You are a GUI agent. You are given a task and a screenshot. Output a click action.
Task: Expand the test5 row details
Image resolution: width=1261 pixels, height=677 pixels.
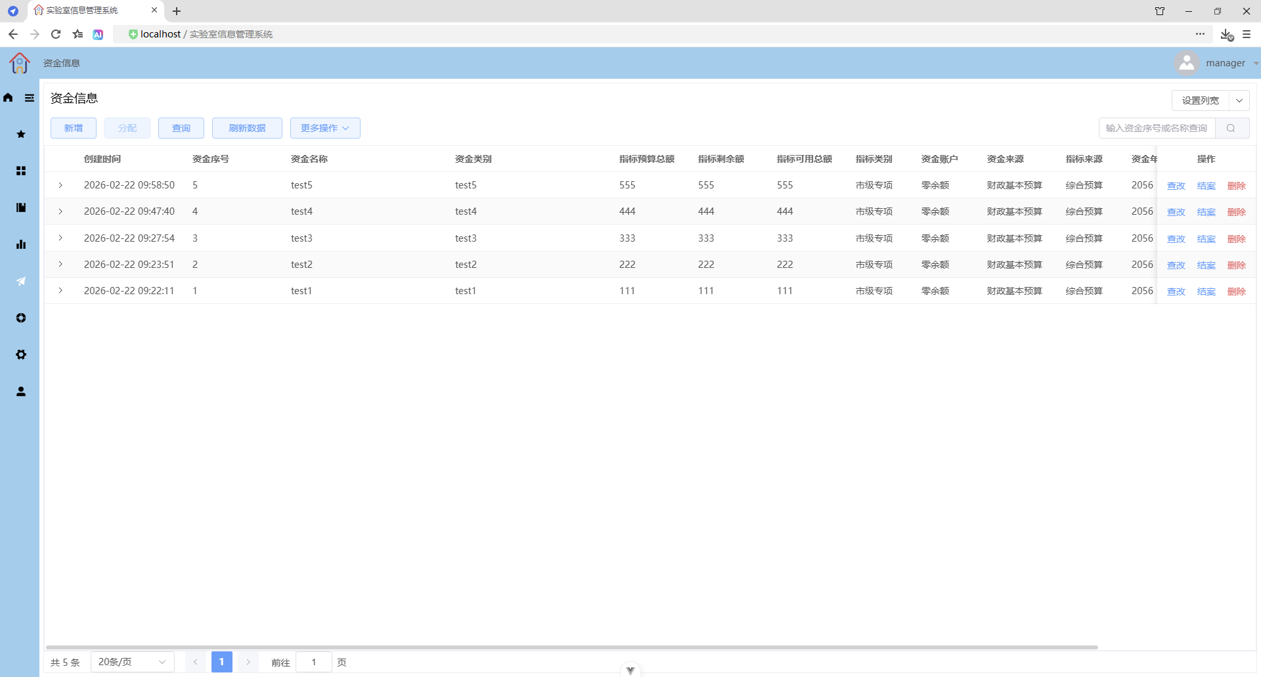click(x=60, y=185)
